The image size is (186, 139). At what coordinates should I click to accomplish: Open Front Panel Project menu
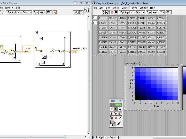tap(116, 8)
